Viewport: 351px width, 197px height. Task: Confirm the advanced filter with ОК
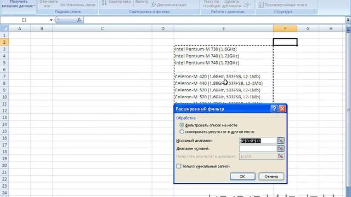242,176
